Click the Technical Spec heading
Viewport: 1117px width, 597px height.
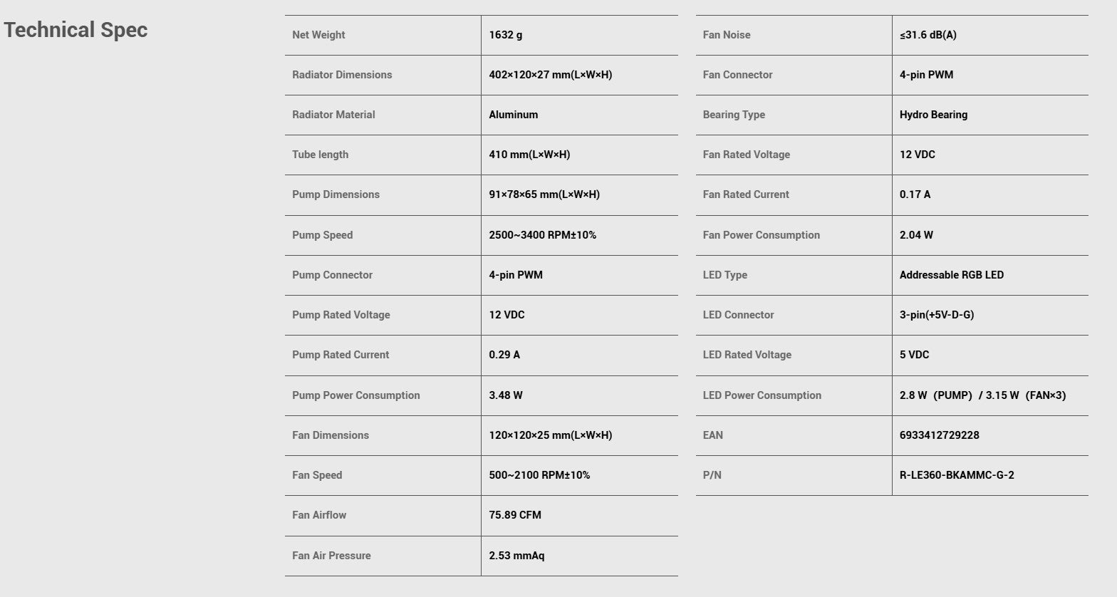[76, 30]
